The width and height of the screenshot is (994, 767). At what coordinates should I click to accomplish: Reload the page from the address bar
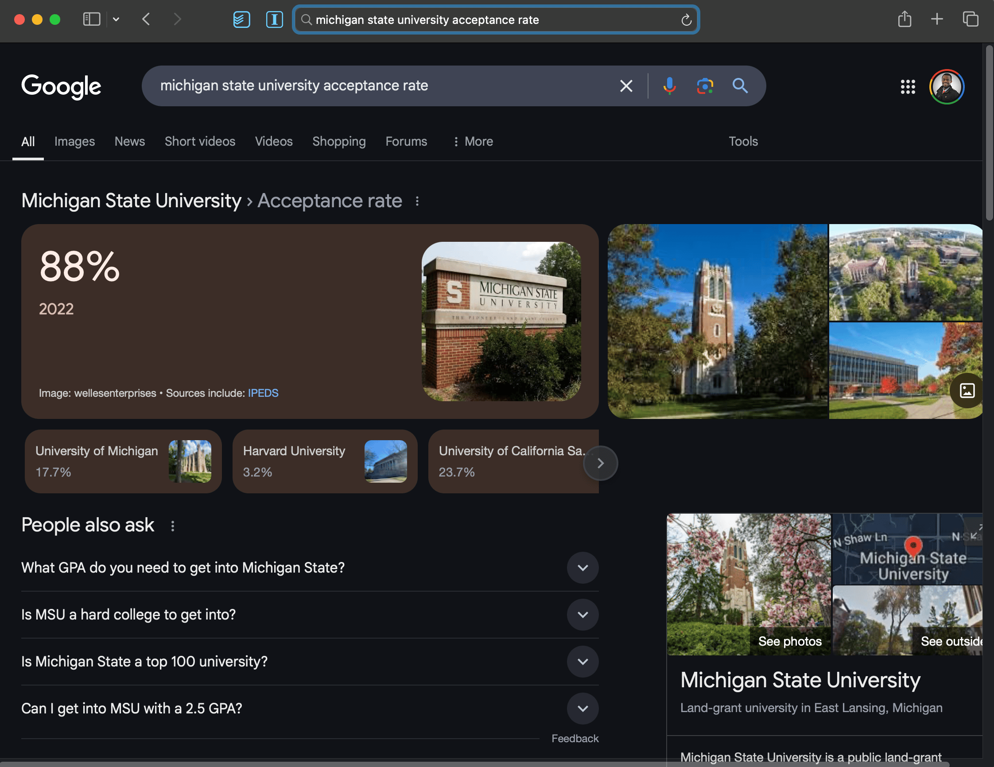(686, 20)
